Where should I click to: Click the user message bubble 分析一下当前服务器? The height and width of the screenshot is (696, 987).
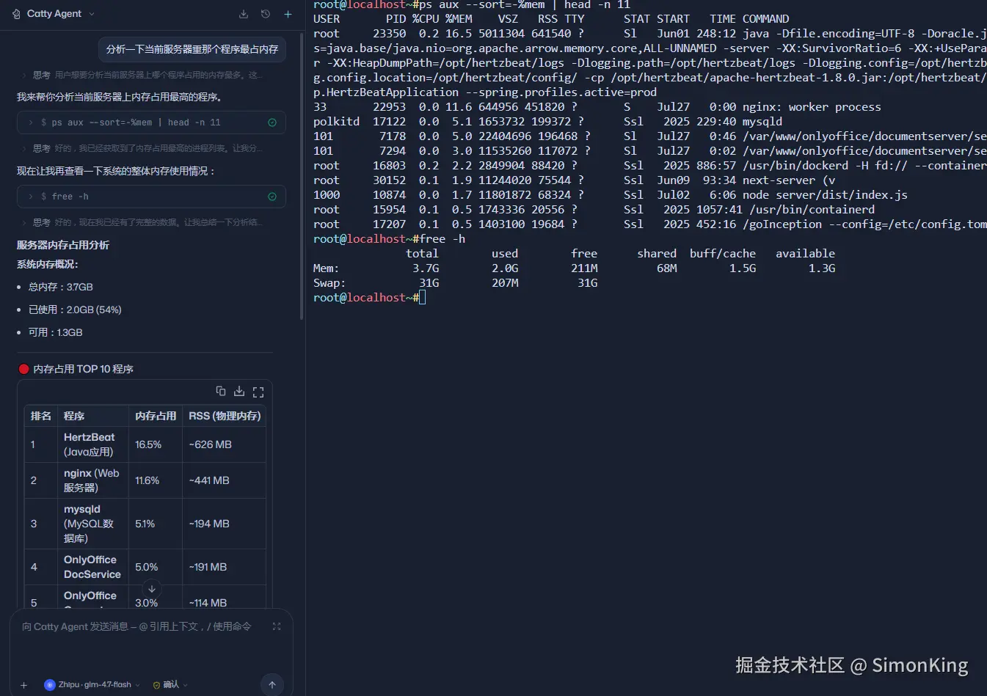point(192,49)
